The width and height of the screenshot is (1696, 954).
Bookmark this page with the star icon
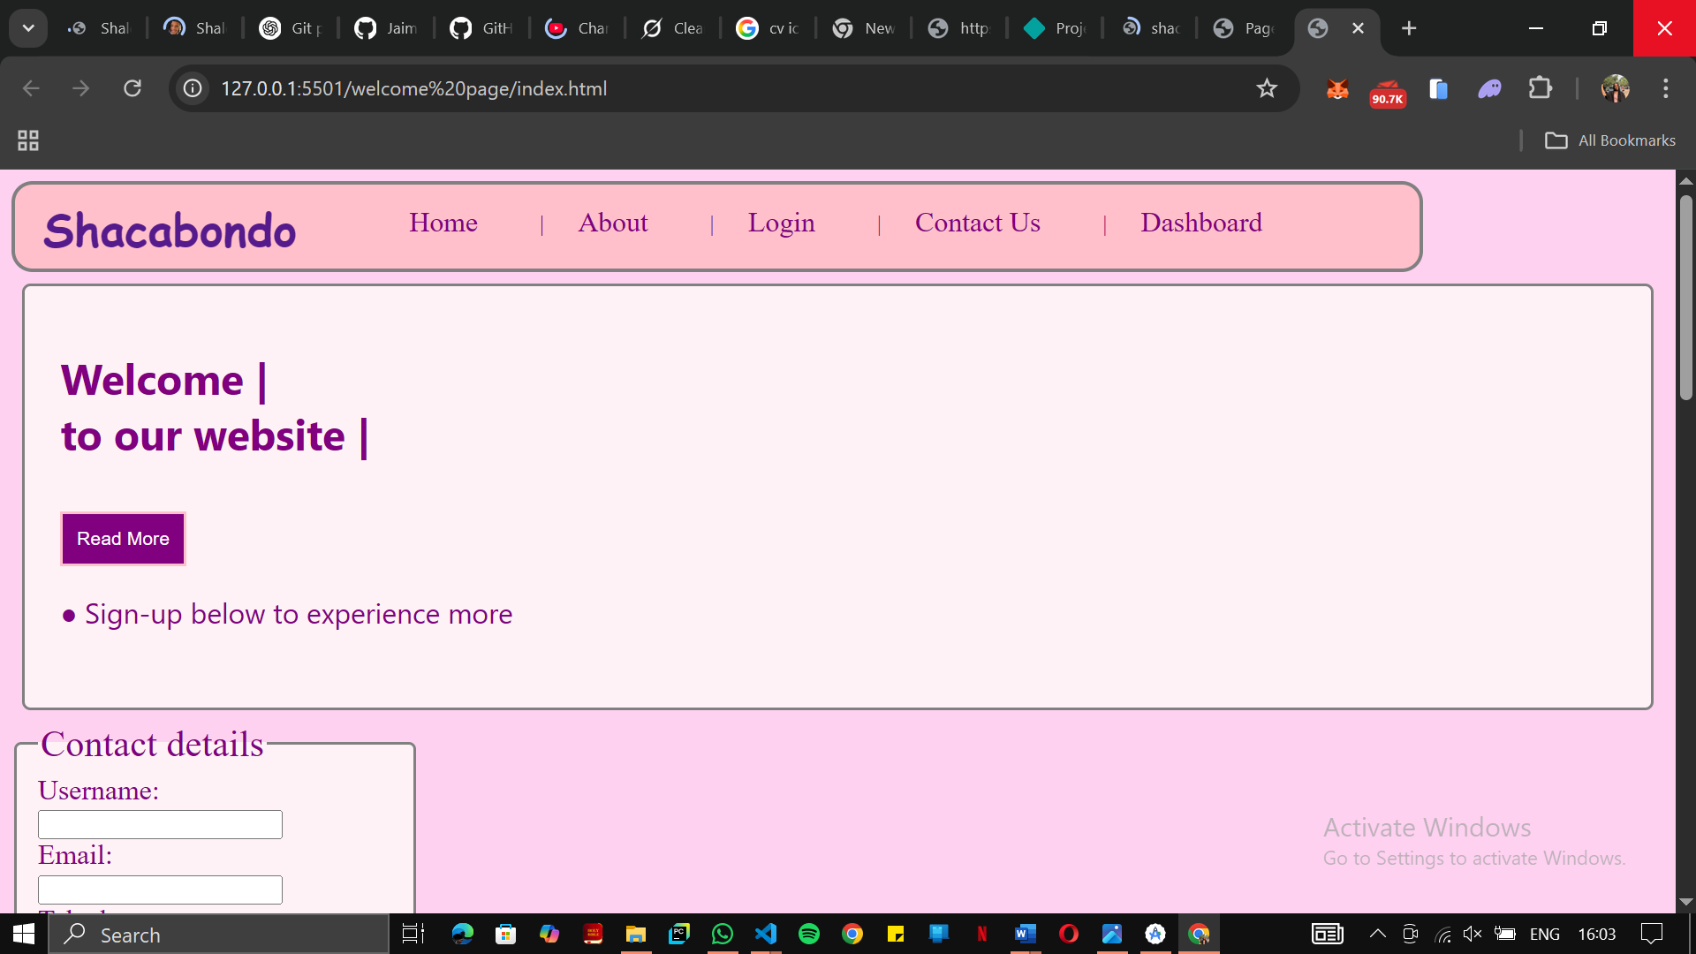tap(1267, 88)
